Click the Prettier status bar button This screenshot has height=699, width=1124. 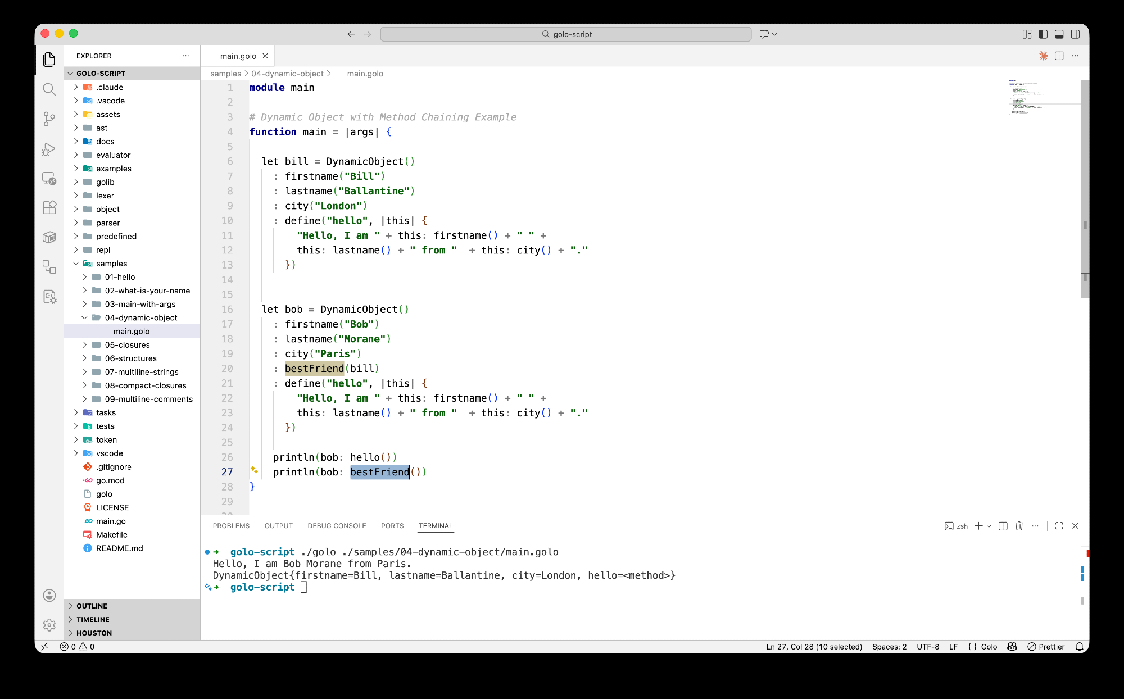[1046, 647]
